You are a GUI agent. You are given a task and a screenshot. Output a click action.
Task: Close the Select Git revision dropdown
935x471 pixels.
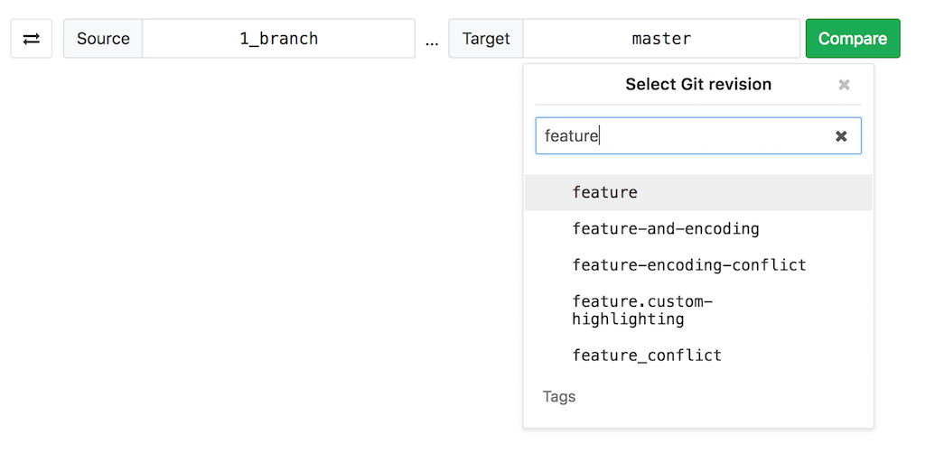(x=844, y=85)
